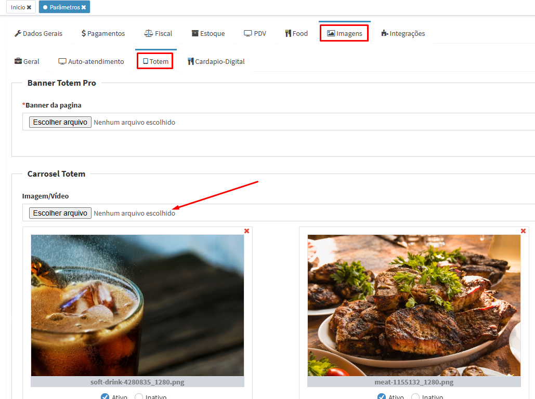Viewport: 535px width, 399px height.
Task: Open the Food tab
Action: coord(296,33)
